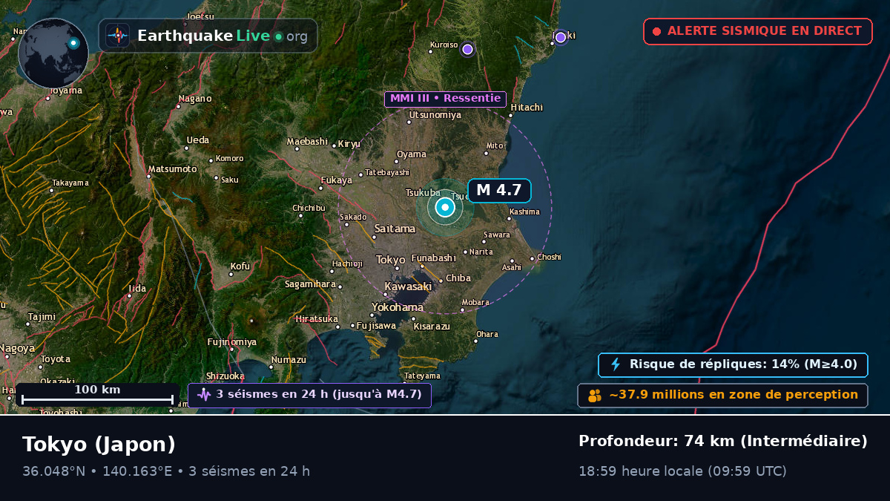Screen dimensions: 890x501
Task: Click the Tokyo (Japon) location heading
Action: tap(99, 444)
